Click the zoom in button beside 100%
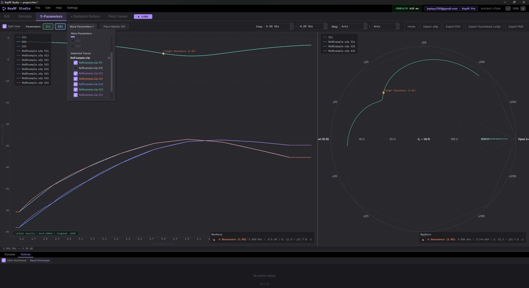529x288 pixels. click(x=523, y=8)
